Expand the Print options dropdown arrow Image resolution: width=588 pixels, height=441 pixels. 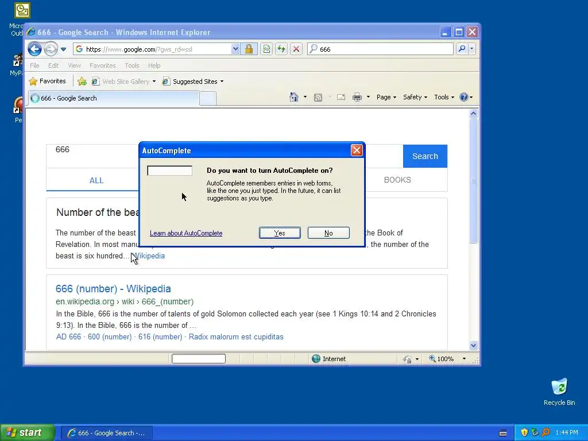[x=368, y=97]
